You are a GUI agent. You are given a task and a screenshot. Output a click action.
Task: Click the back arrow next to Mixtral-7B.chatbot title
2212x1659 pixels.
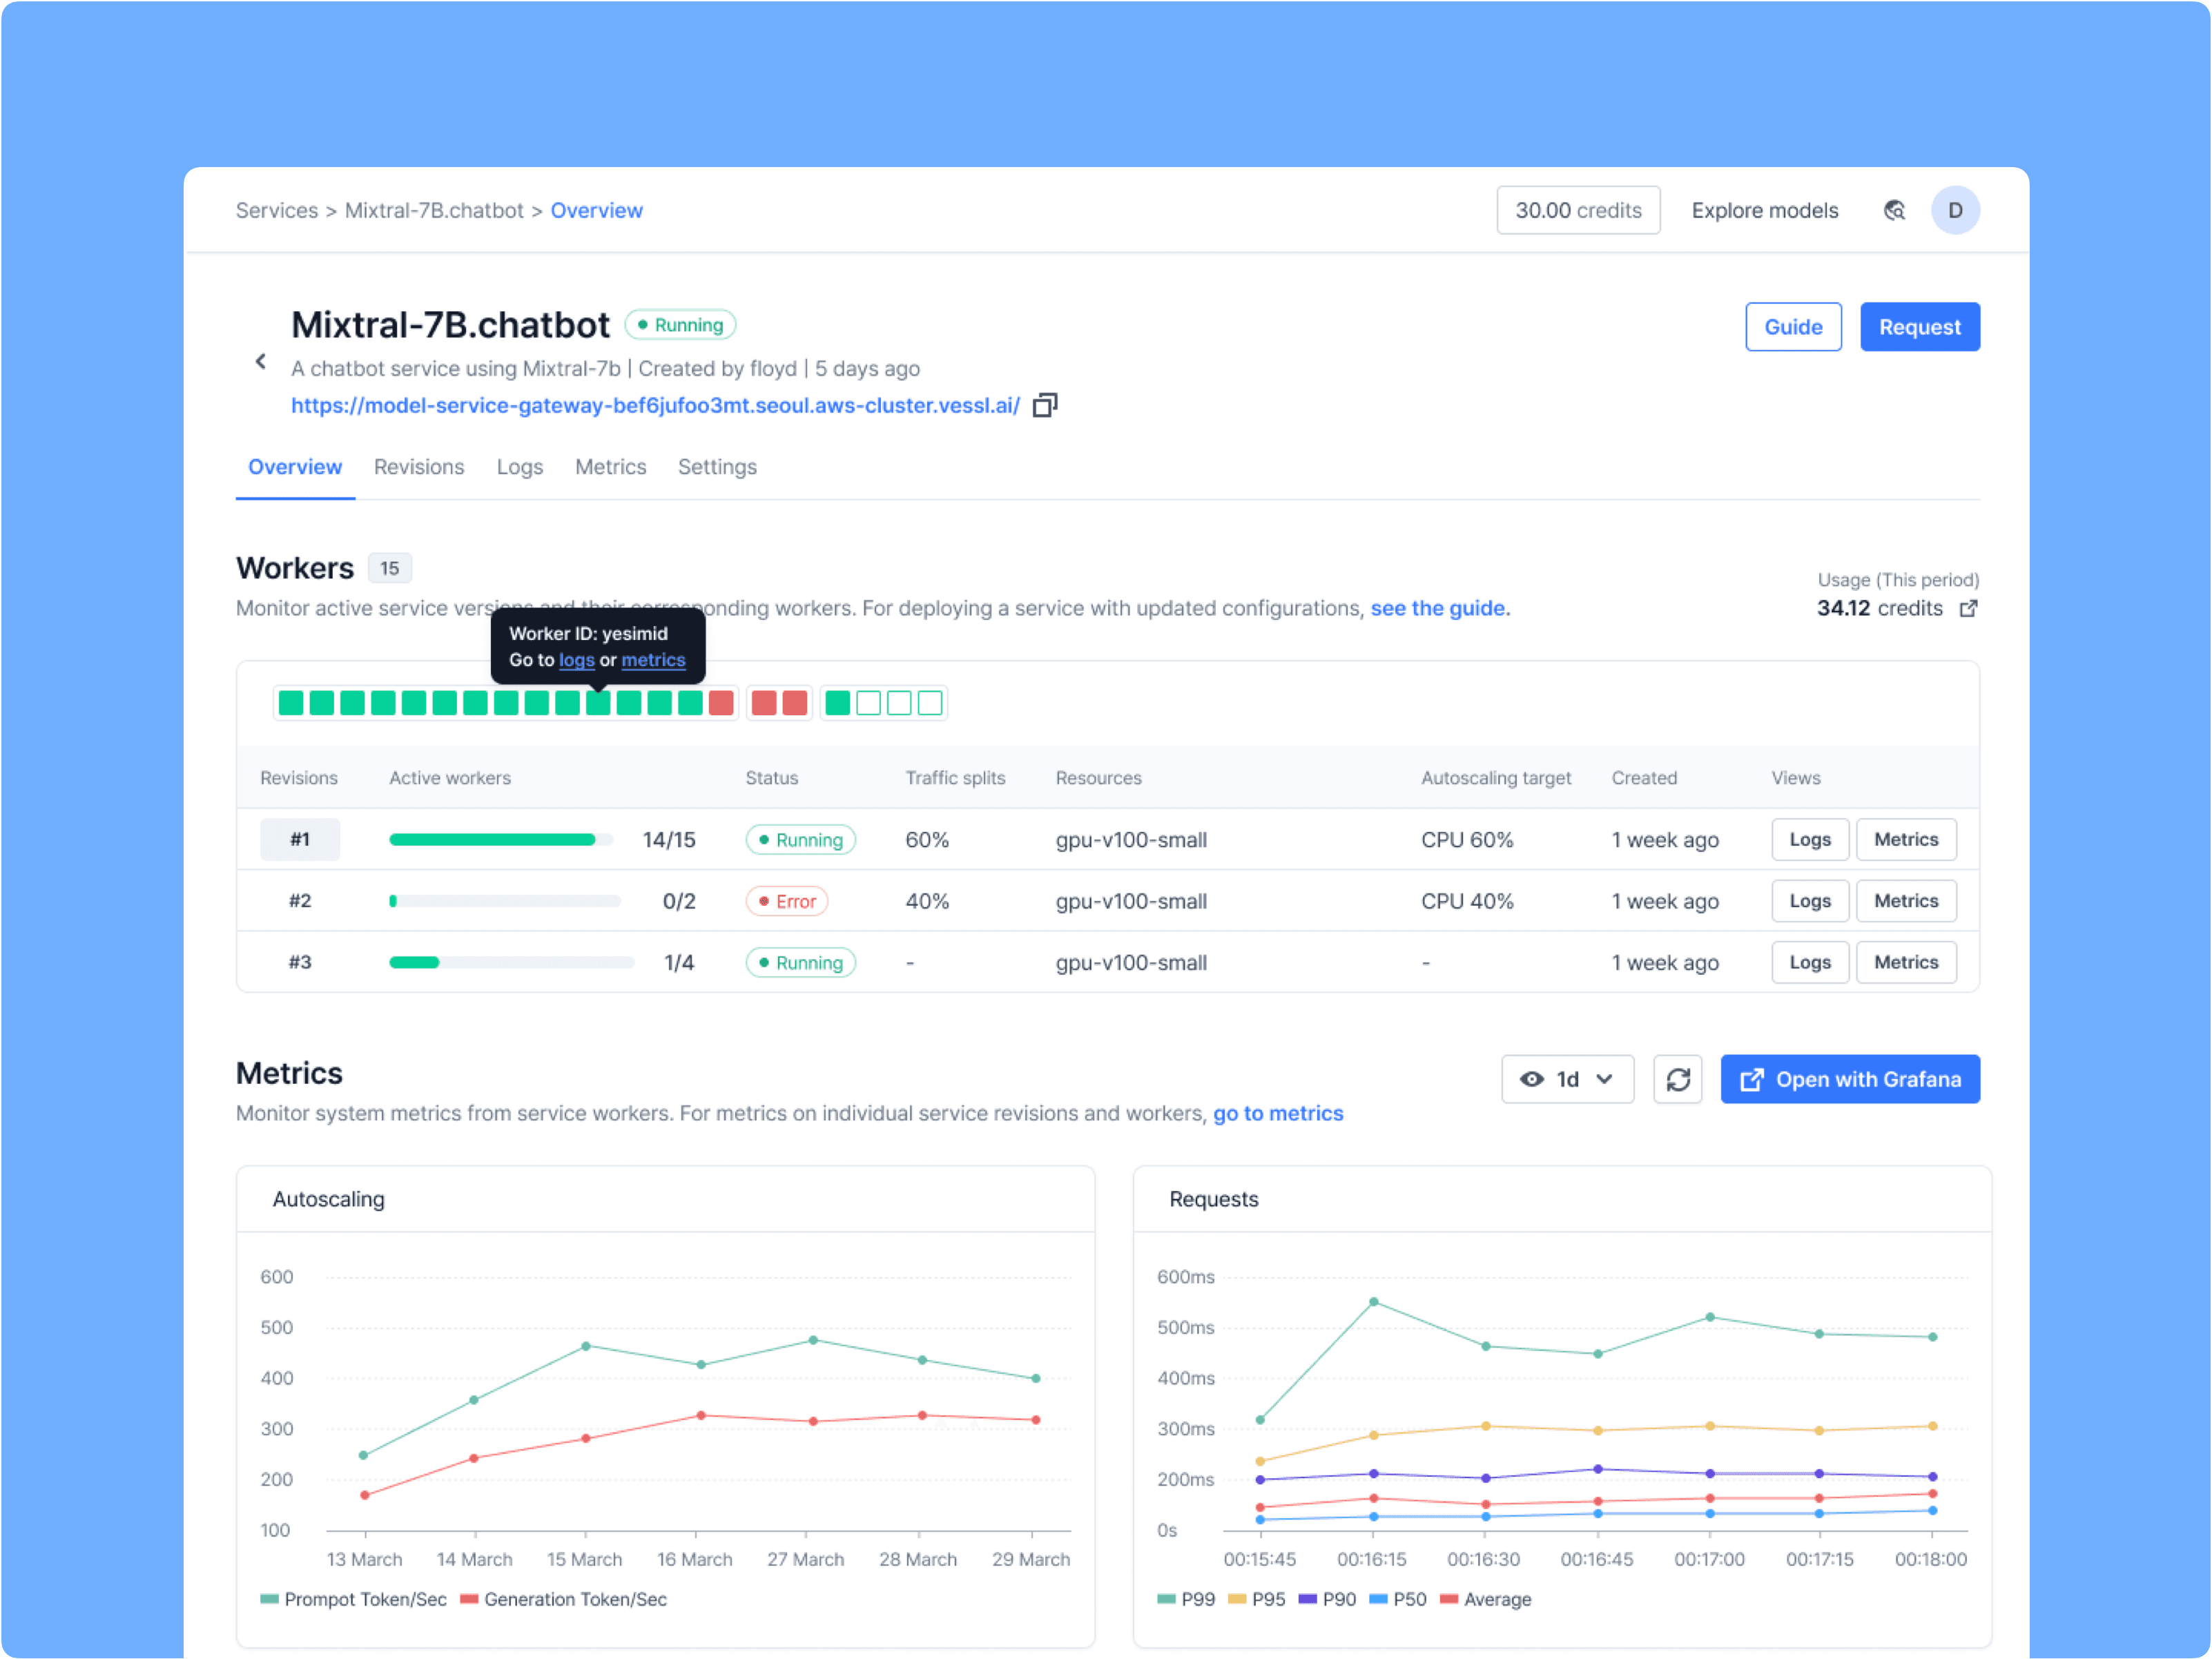click(x=260, y=361)
